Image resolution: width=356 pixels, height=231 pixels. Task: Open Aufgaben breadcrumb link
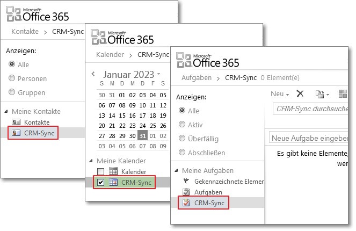(197, 78)
